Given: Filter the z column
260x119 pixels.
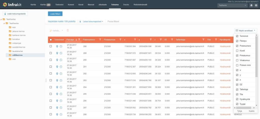Looking at the screenshot, I should point(161,40).
